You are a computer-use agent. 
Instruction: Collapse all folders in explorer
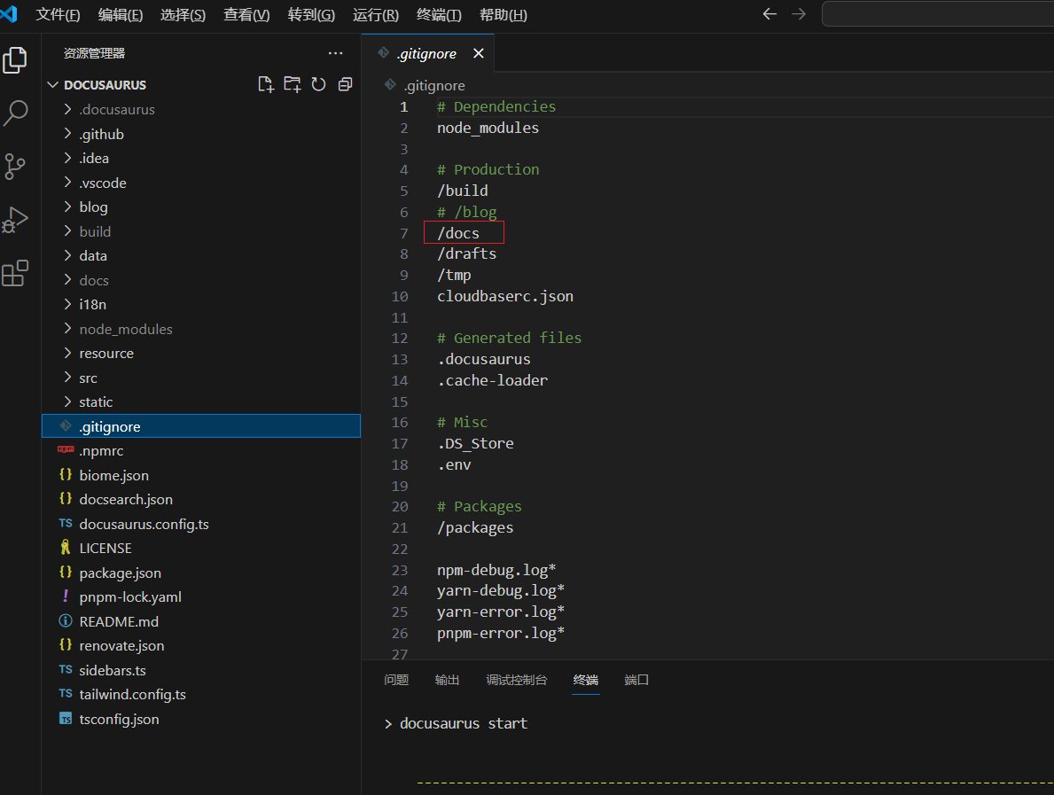coord(345,85)
